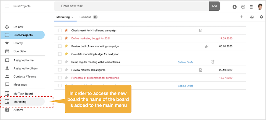
Task: Open task Calculate marketing budget for next year
Action: pos(95,54)
